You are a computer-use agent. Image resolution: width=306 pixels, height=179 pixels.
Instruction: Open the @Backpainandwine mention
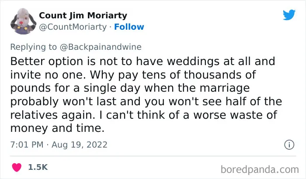click(101, 47)
